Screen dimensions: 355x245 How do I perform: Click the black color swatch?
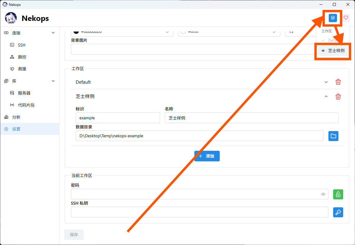(76, 32)
